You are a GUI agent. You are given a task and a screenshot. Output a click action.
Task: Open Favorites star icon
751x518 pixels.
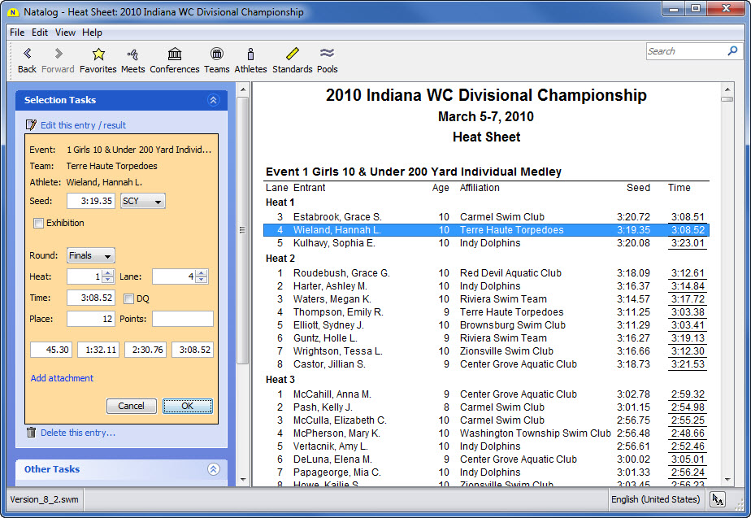(x=98, y=54)
